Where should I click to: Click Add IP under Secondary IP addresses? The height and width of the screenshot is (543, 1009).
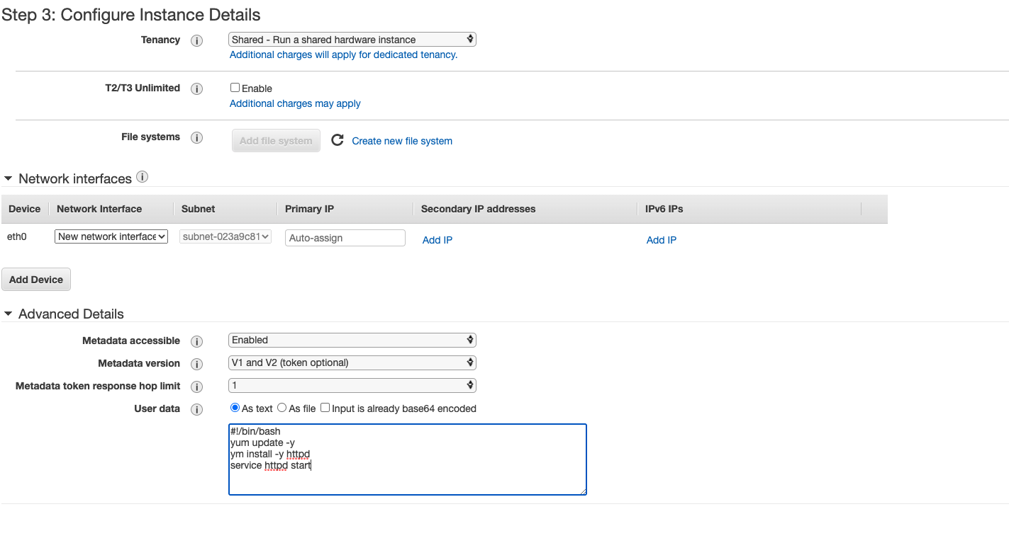tap(437, 240)
